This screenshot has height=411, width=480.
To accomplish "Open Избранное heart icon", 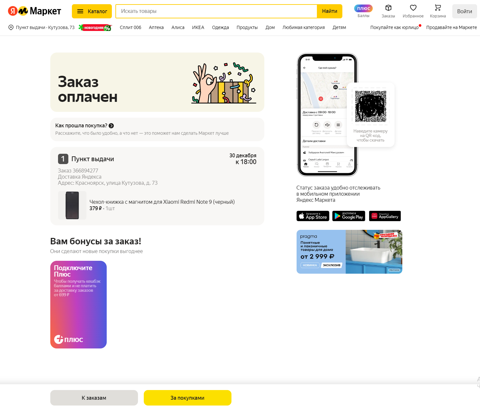I will click(413, 8).
